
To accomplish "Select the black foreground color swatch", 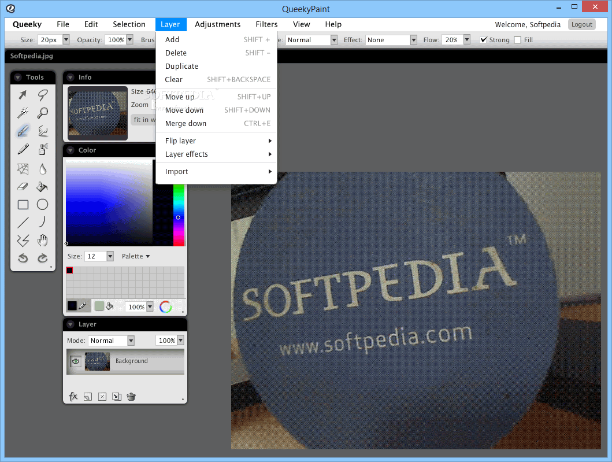I will coord(72,306).
